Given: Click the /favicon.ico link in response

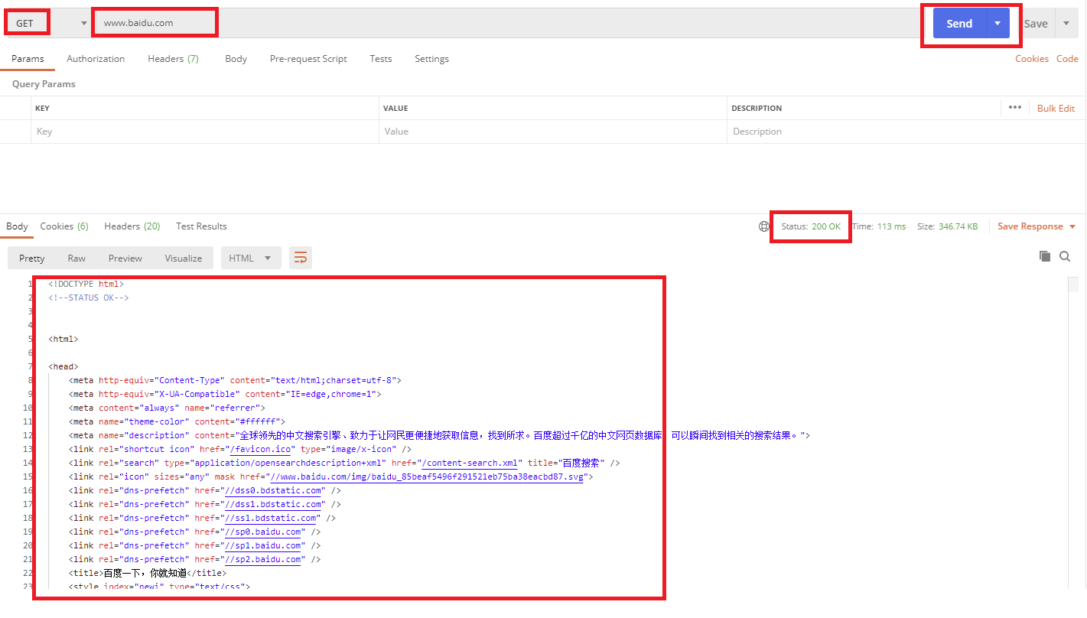Looking at the screenshot, I should tap(260, 449).
